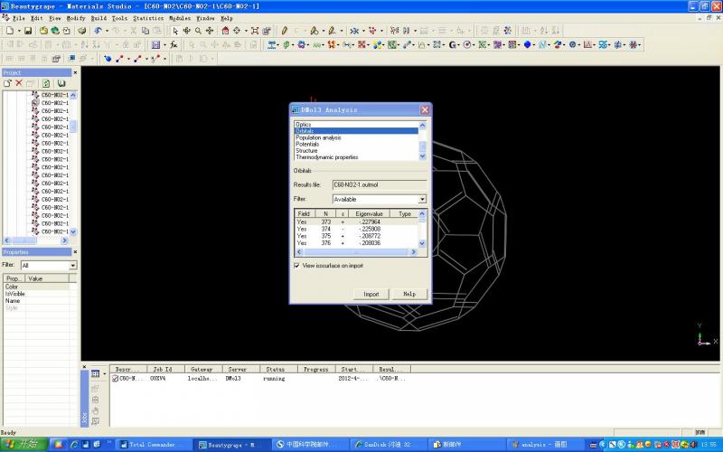
Task: Open Total Commander from the taskbar
Action: pyautogui.click(x=149, y=445)
